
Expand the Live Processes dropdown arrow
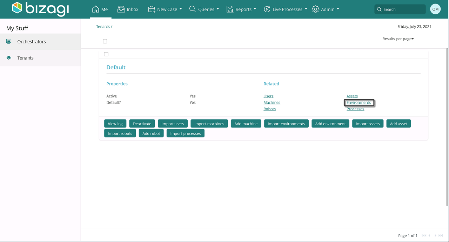306,9
